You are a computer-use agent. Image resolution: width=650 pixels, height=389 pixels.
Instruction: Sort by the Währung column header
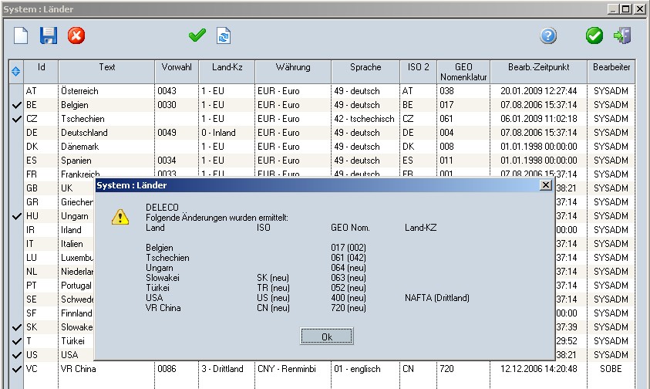[x=292, y=68]
